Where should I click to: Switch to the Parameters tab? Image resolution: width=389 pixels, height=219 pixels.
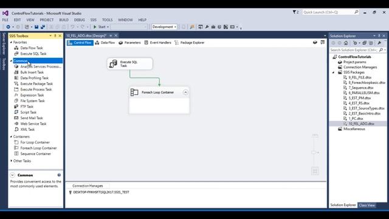tap(129, 43)
